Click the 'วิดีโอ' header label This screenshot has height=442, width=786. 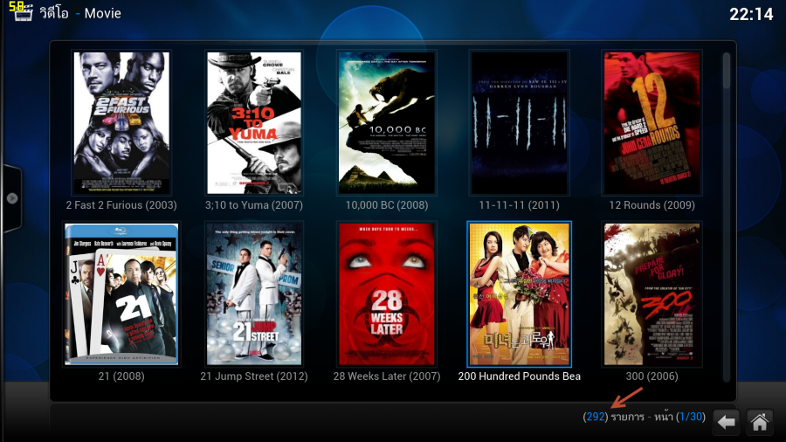pos(54,13)
